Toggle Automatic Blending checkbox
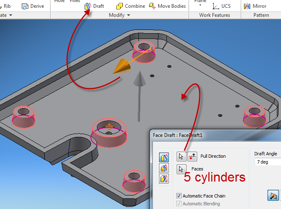Viewport: 281px width, 209px height. click(179, 203)
